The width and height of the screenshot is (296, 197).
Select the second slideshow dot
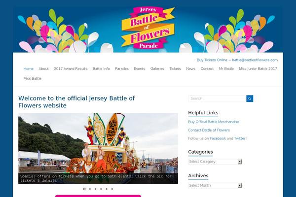pyautogui.click(x=90, y=189)
